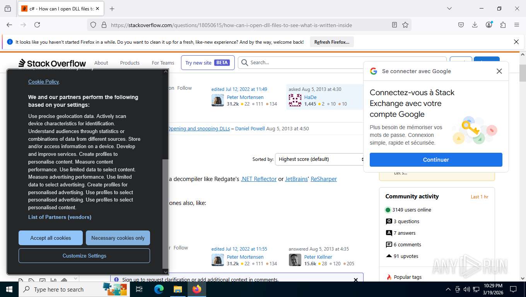
Task: Click the 3149 users online green icon
Action: point(388,210)
